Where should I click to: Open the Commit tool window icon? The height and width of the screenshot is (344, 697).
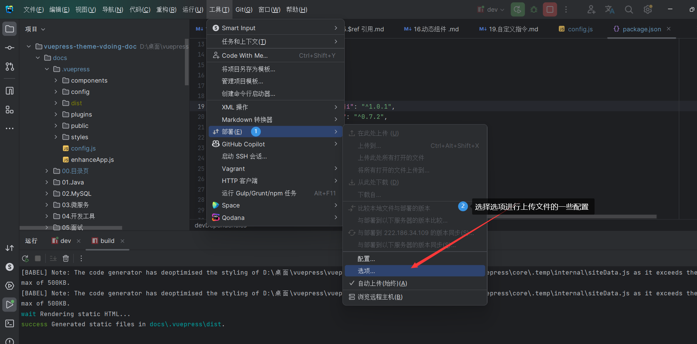tap(10, 48)
